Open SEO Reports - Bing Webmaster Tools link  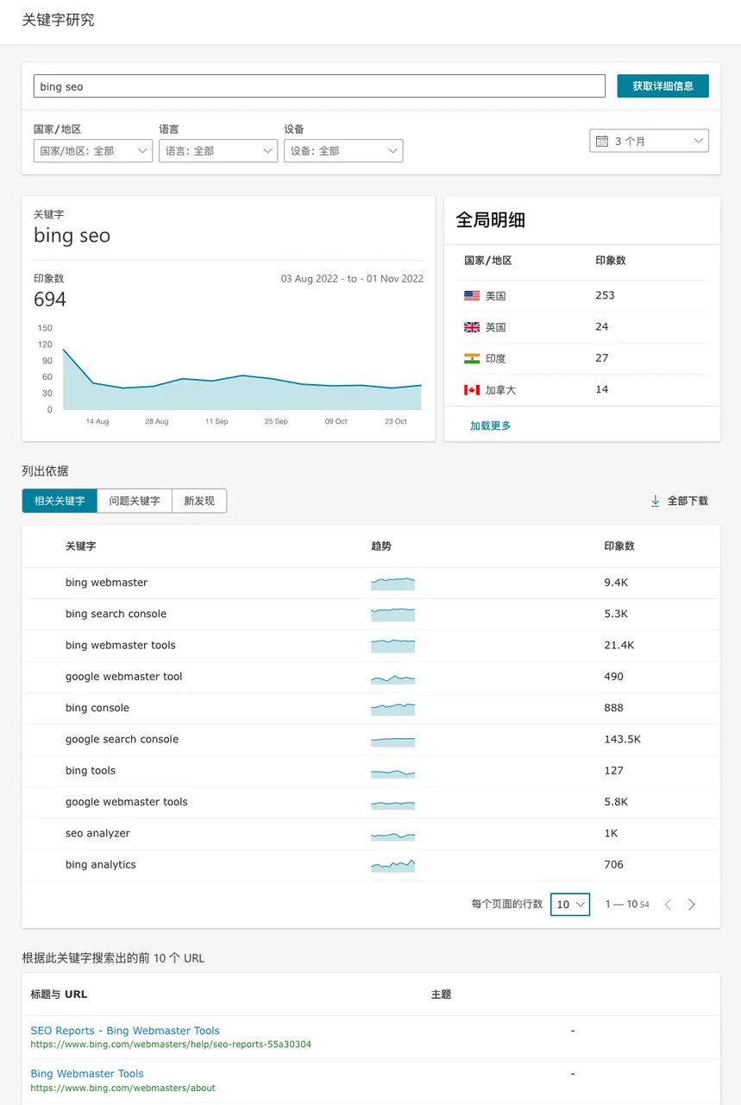pos(125,1030)
